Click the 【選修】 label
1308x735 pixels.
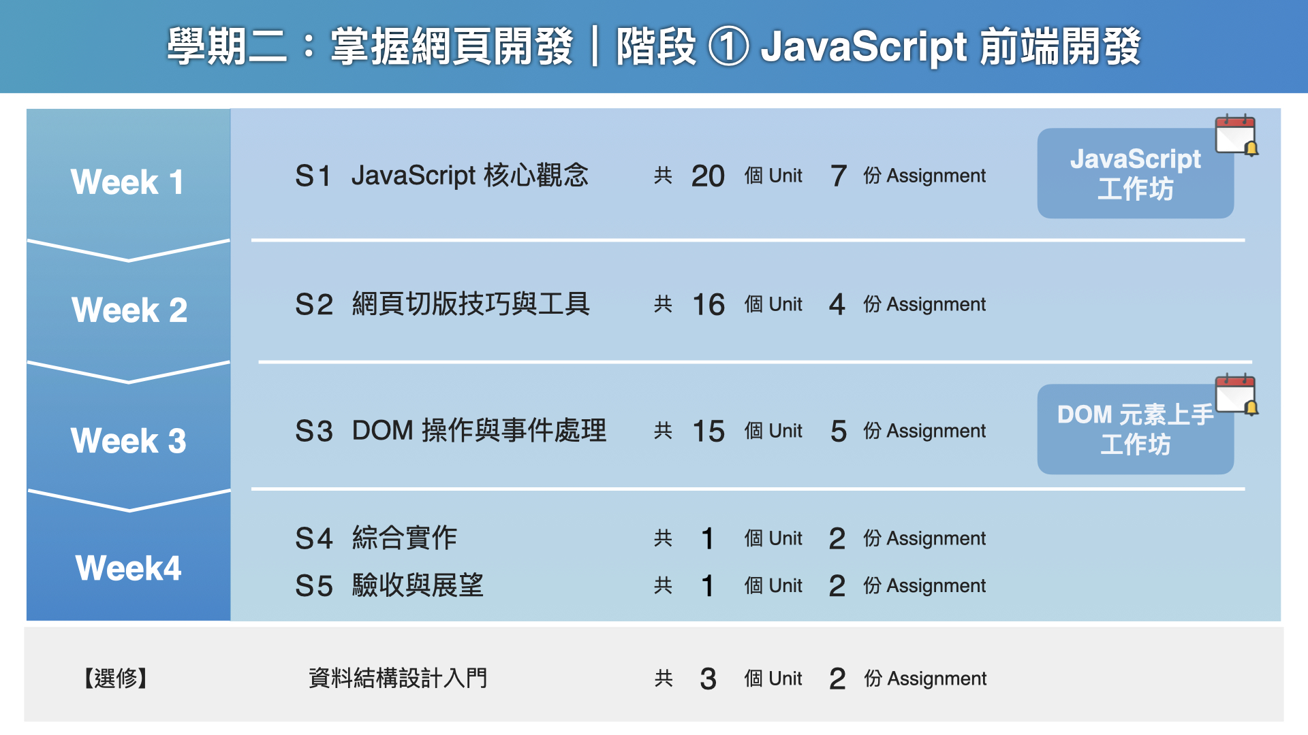pos(116,679)
